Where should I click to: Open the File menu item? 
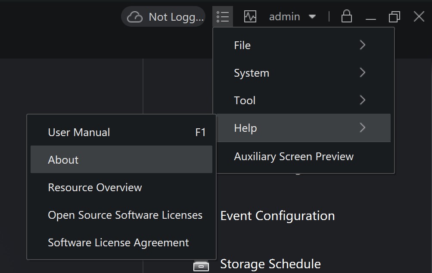point(242,45)
